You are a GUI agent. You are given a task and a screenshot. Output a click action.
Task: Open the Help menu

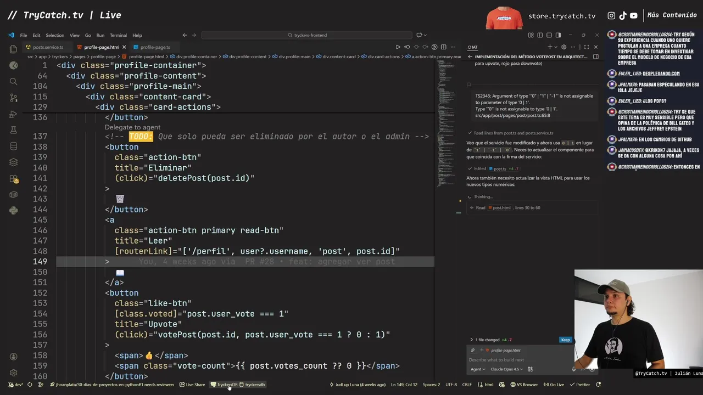137,35
